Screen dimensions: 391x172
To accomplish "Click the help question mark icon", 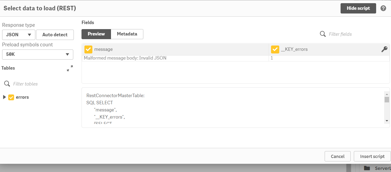I will pyautogui.click(x=383, y=8).
